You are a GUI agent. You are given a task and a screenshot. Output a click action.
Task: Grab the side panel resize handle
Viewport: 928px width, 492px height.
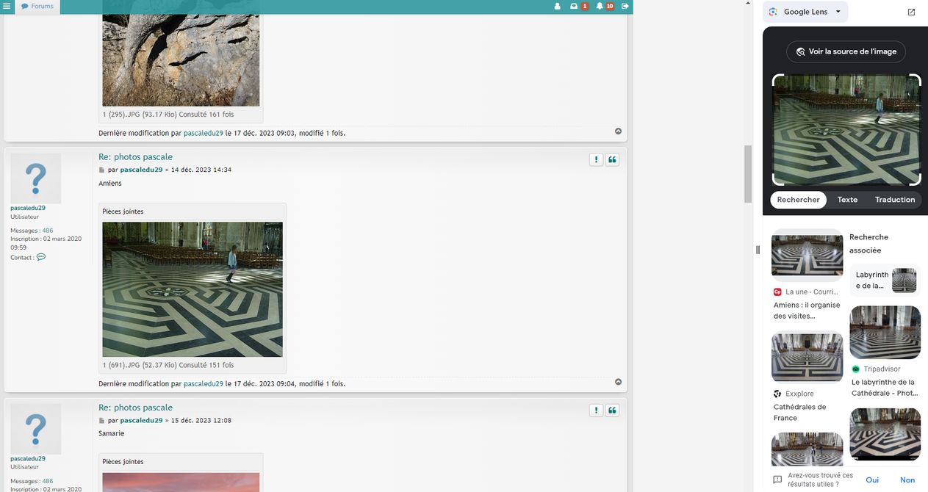click(x=758, y=250)
